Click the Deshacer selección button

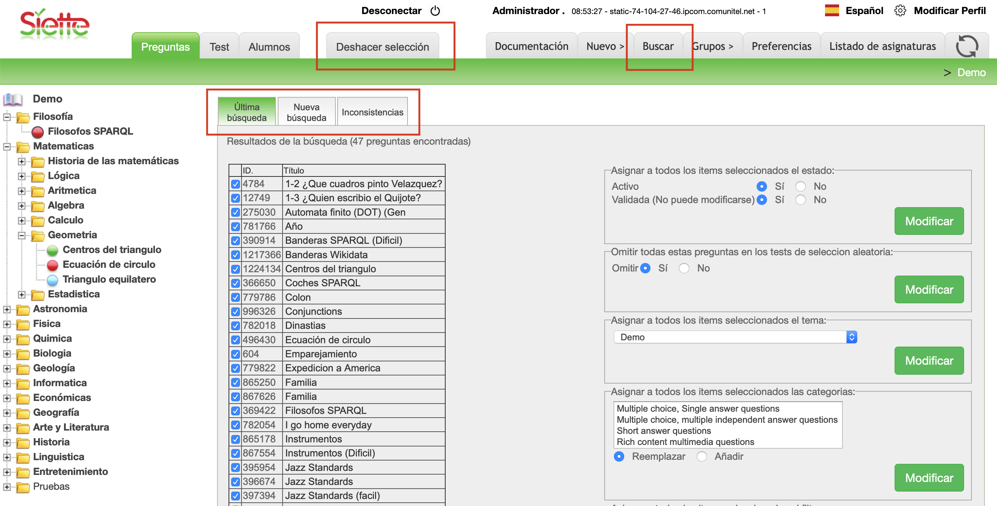click(x=382, y=47)
